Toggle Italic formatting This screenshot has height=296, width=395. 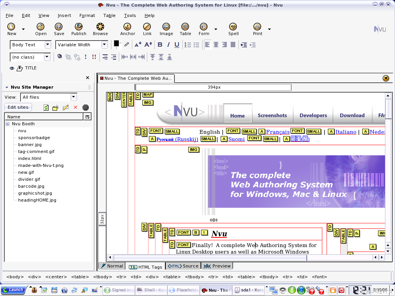[x=169, y=45]
